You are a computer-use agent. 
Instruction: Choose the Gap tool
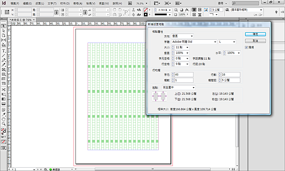3,40
